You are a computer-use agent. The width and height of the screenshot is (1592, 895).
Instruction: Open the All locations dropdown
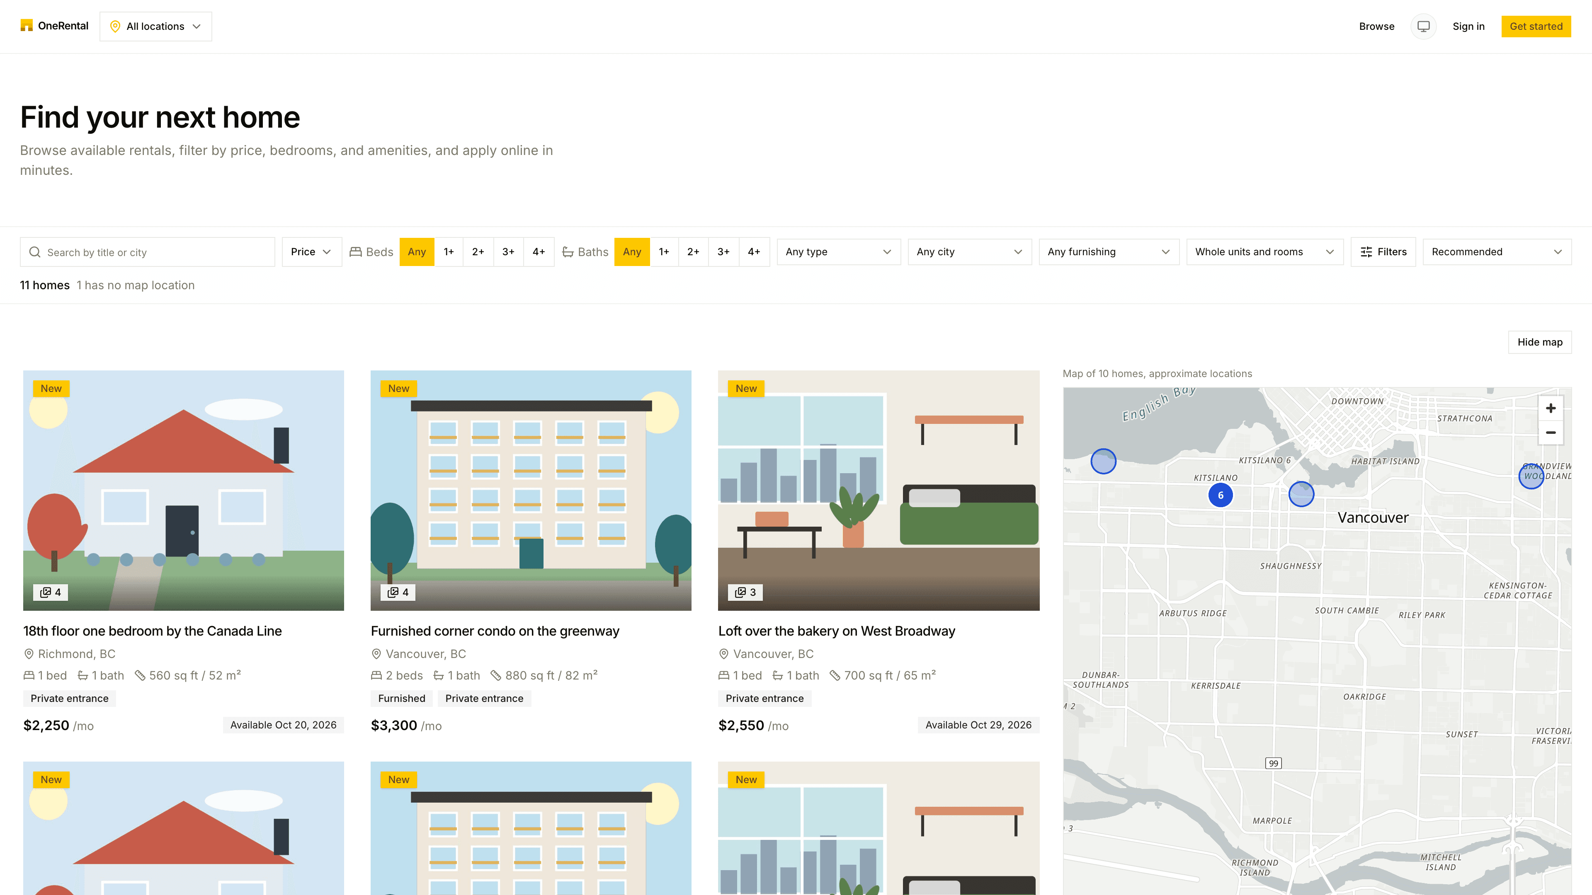pyautogui.click(x=156, y=27)
